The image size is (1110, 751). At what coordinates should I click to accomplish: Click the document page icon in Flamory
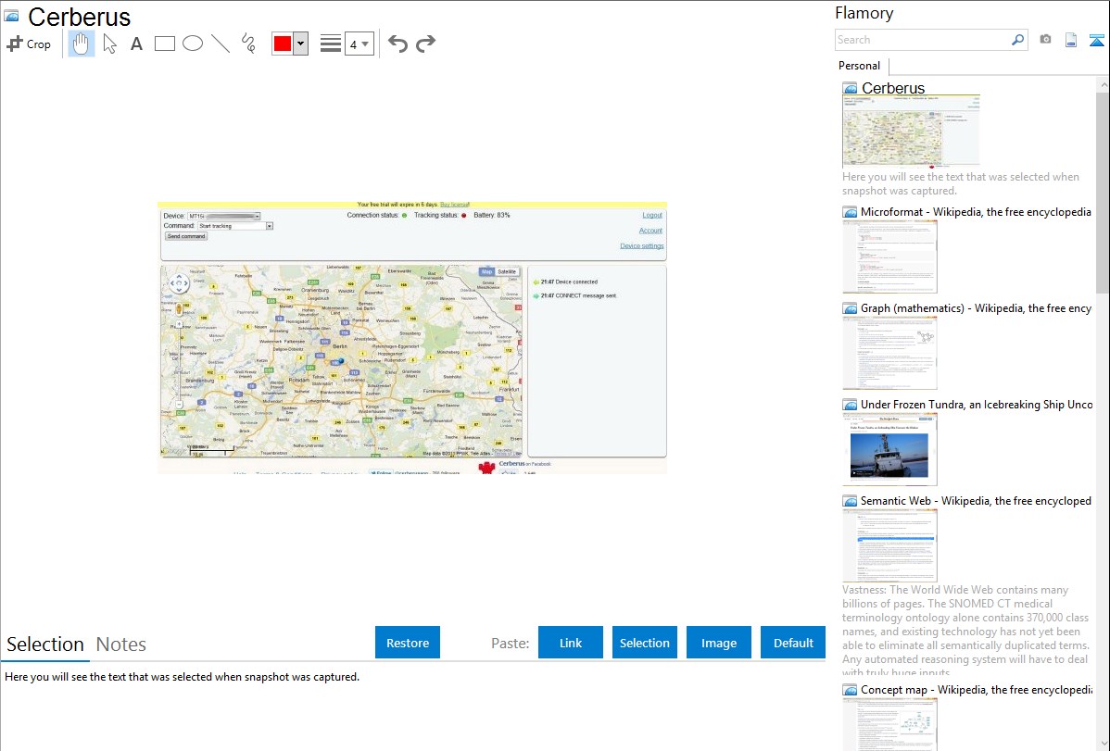click(x=1071, y=40)
